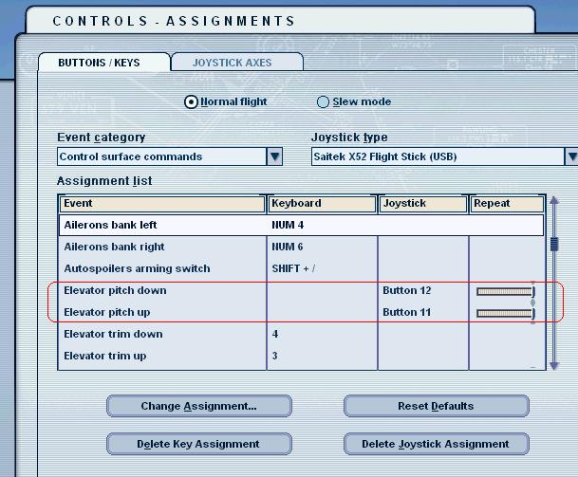Click the Reset Defaults button
This screenshot has height=477, width=578.
436,406
